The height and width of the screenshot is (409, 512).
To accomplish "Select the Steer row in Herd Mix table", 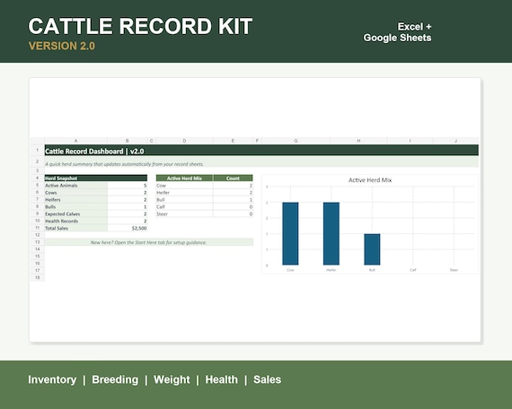I will pos(205,214).
